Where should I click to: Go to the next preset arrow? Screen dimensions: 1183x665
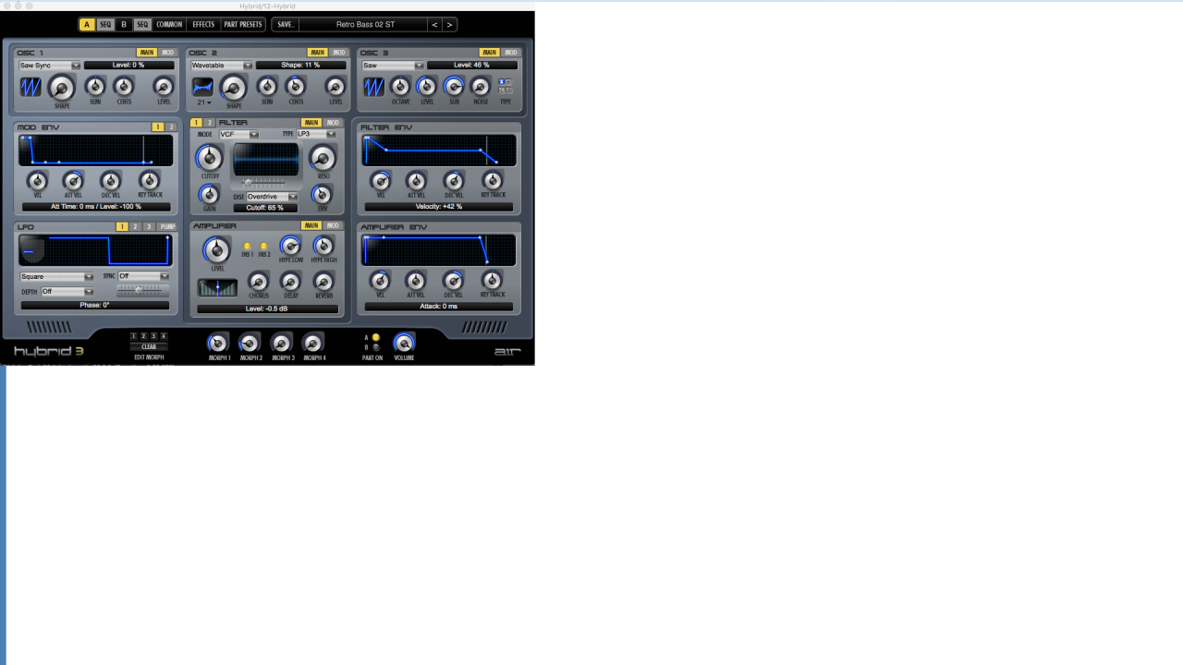pos(449,24)
